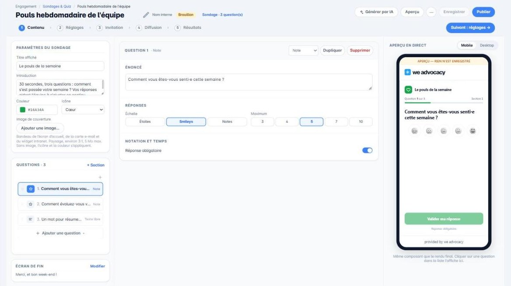511x286 pixels.
Task: Click the text lines icon of question 3
Action: coord(31,219)
